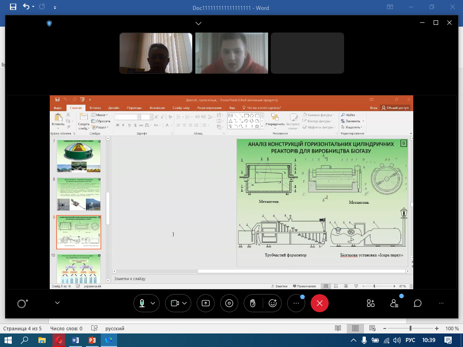Click the Share content button in Webex
463x347 pixels.
[206, 303]
